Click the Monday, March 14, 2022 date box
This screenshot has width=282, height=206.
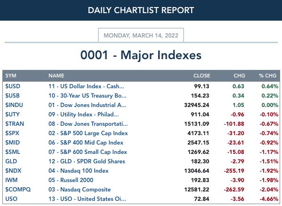click(x=141, y=35)
